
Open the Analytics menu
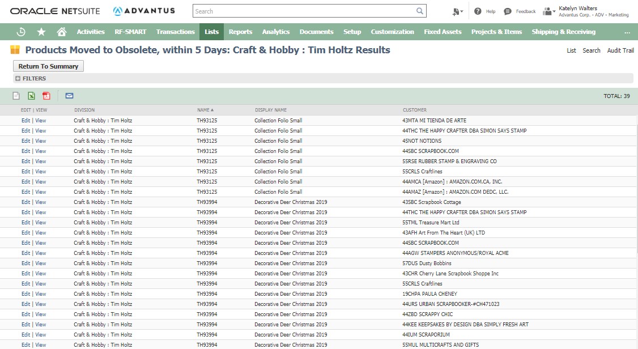(x=276, y=32)
